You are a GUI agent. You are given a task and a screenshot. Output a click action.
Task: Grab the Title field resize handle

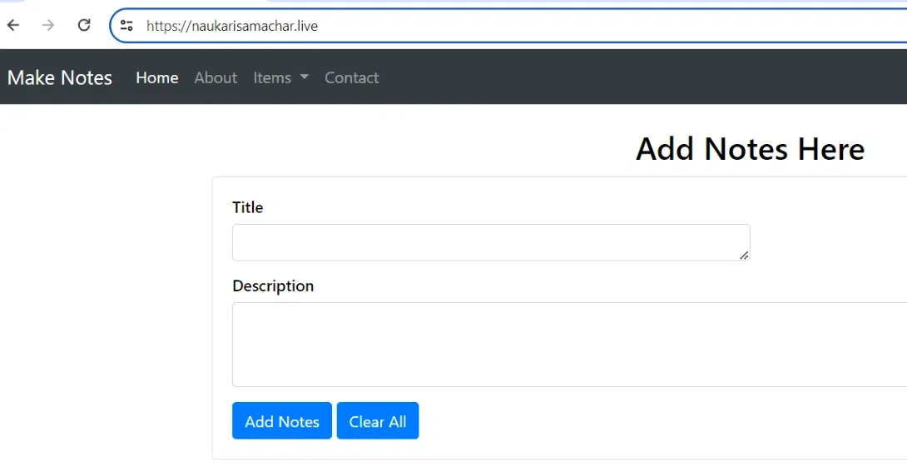click(x=745, y=256)
